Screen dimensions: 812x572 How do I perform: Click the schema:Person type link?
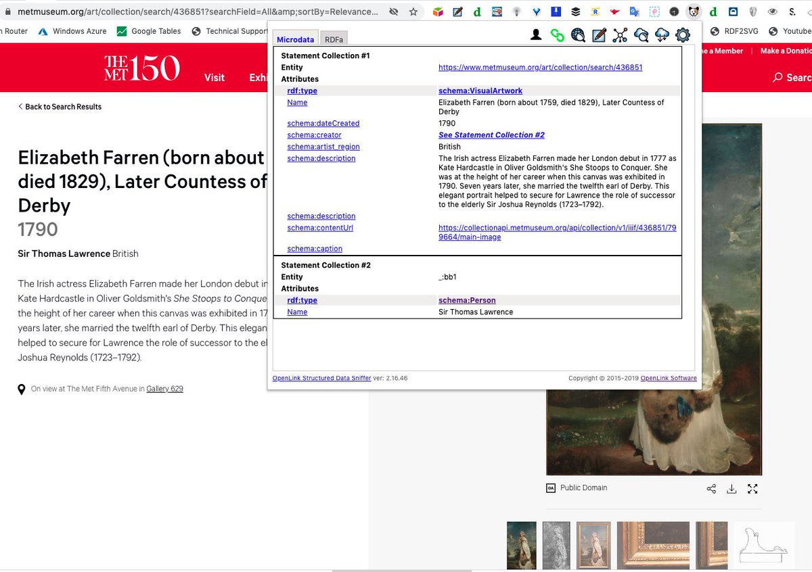(468, 300)
